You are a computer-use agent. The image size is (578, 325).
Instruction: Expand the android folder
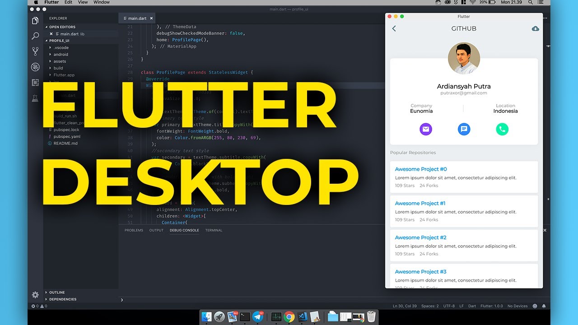[x=61, y=54]
